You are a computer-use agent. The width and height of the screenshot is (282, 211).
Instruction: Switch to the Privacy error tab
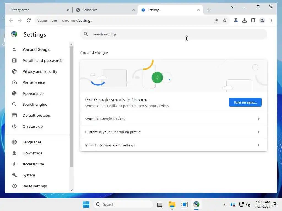click(38, 10)
